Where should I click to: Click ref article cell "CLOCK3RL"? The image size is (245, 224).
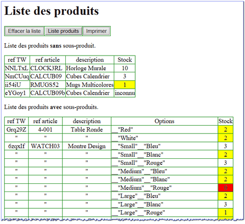[x=47, y=68]
